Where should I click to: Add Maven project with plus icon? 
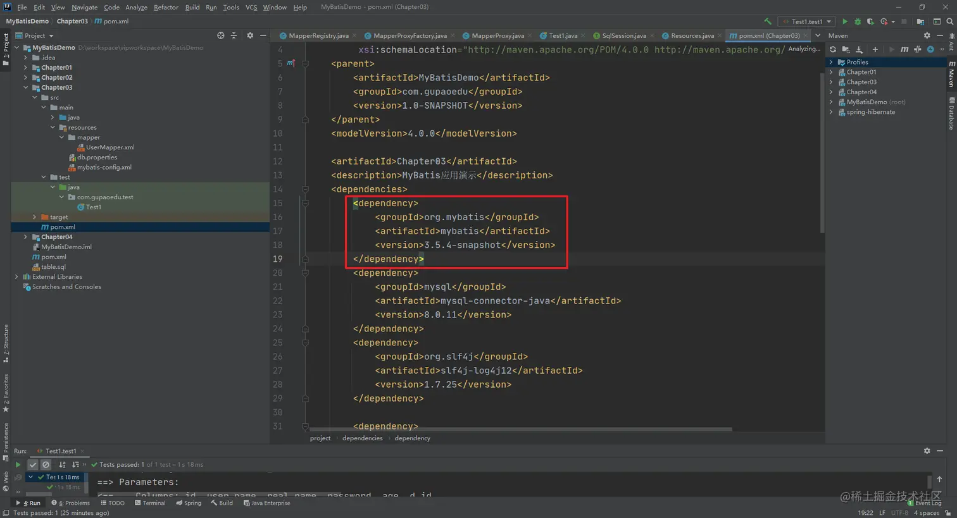(x=875, y=49)
